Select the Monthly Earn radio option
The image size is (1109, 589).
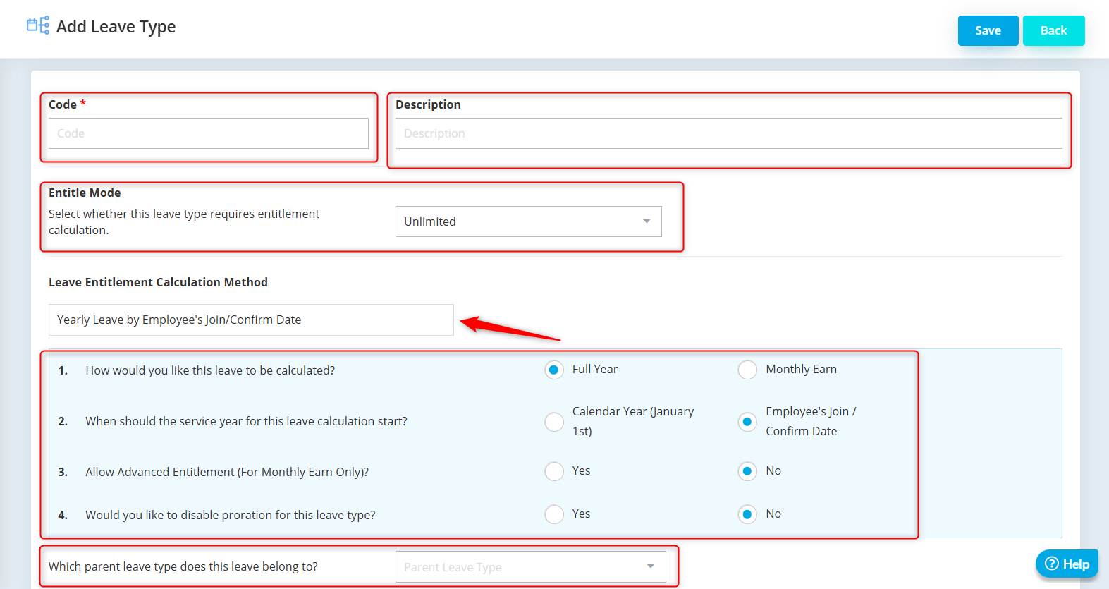click(x=747, y=370)
